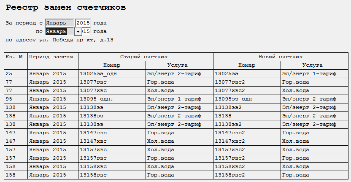Click the Старый счетчик header cell

coord(146,57)
